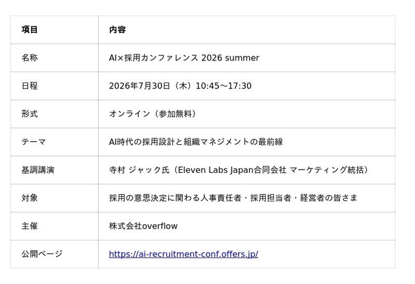The image size is (415, 284).
Task: Click the 寺村 ジャック氏 speaker text
Action: pyautogui.click(x=139, y=170)
